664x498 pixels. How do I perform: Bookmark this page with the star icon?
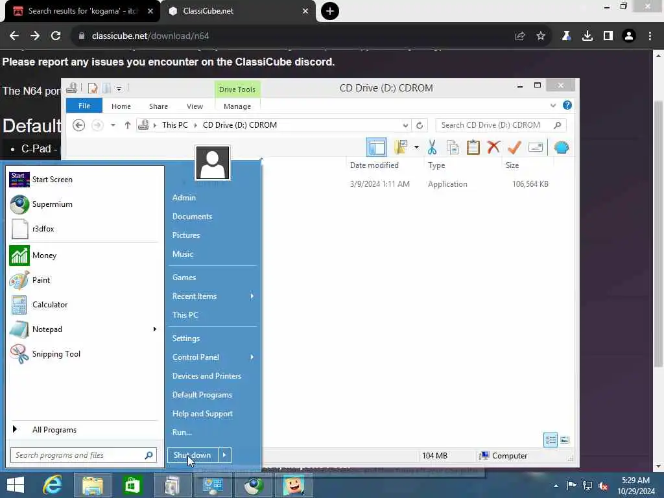[x=541, y=36]
